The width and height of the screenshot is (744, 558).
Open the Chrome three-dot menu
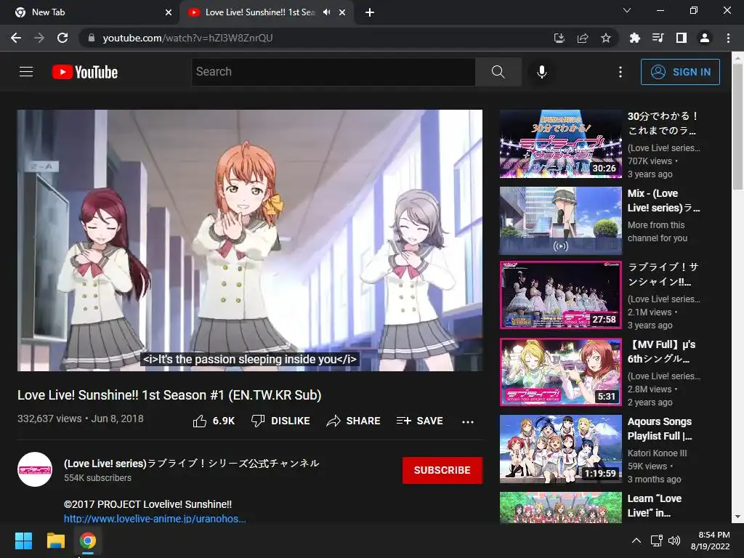pos(728,38)
